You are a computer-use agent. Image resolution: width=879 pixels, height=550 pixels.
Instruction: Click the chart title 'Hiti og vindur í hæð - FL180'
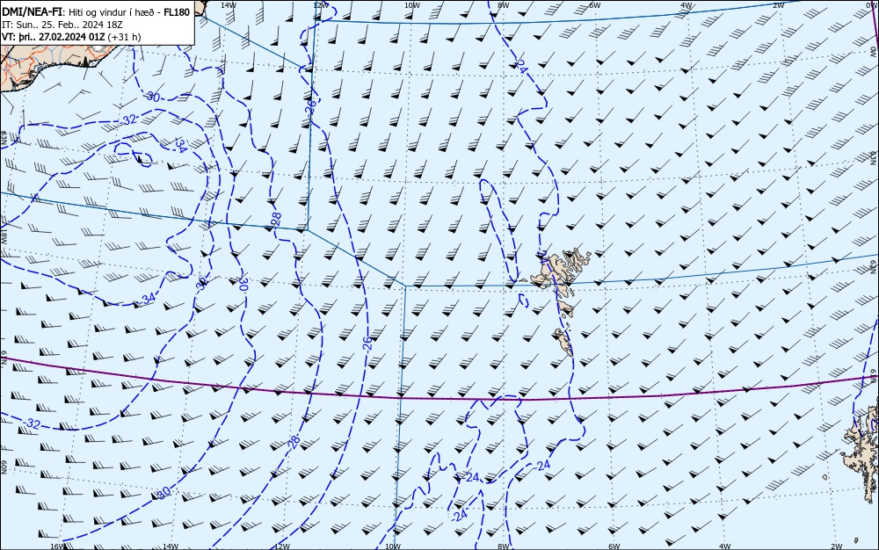129,12
